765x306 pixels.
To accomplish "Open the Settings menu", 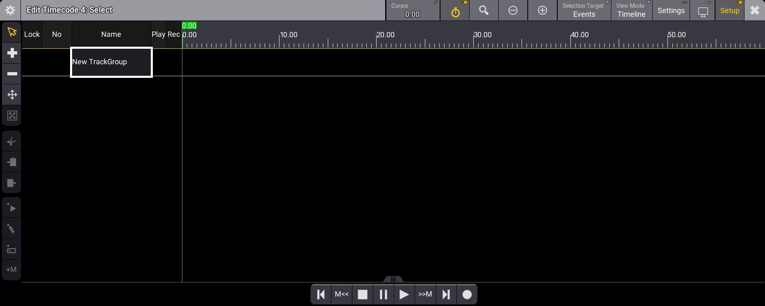I will coord(671,11).
